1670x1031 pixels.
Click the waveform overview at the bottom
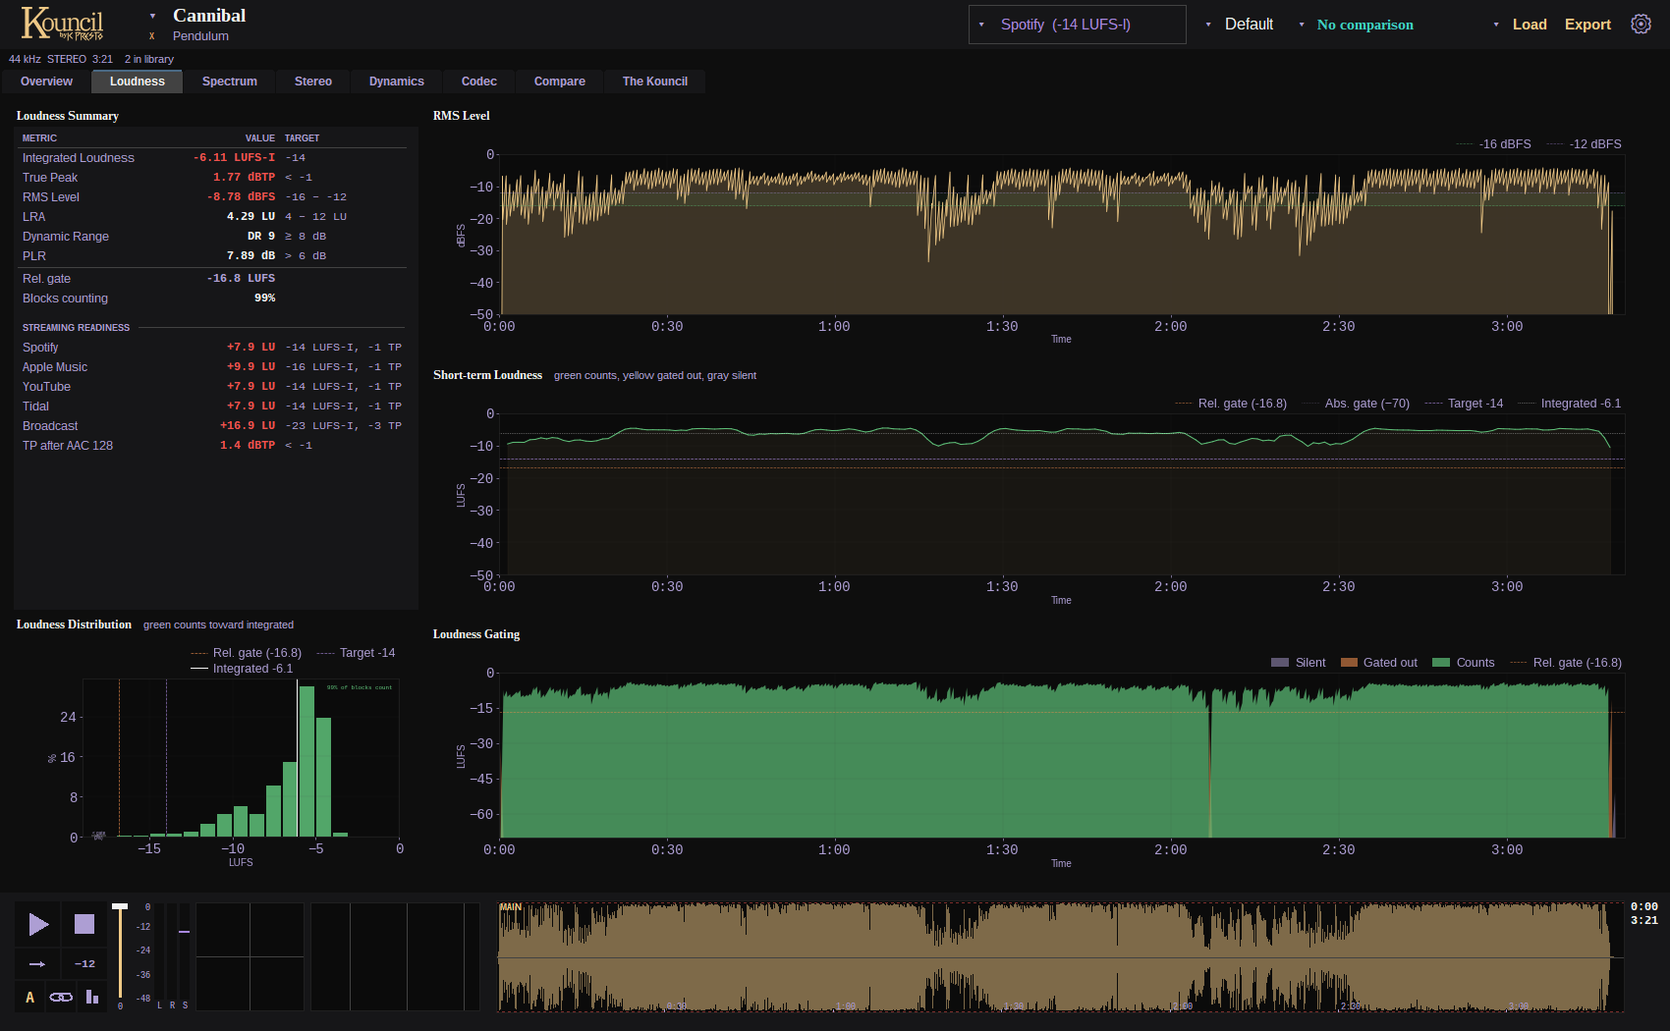coord(1060,957)
